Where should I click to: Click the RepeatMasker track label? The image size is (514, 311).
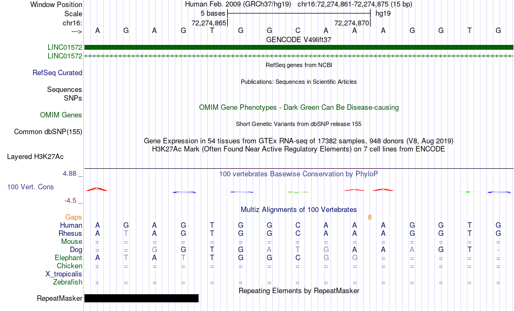(x=60, y=298)
